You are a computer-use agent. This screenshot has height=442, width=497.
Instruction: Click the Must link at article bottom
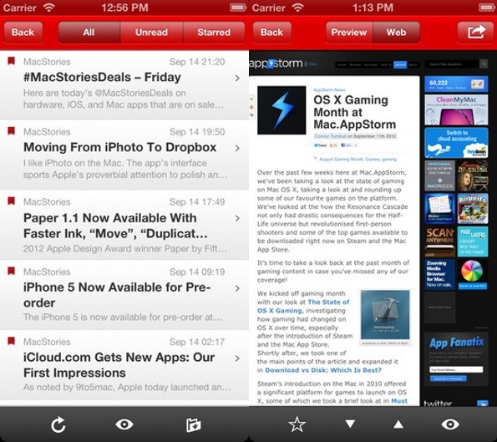click(x=399, y=401)
